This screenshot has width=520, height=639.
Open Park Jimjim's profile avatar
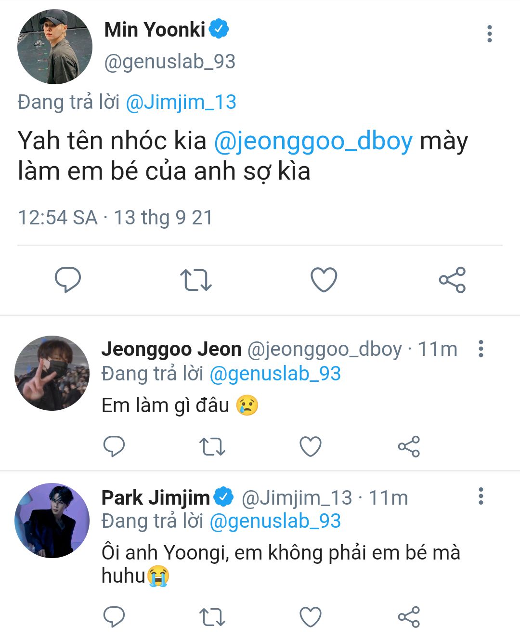[52, 521]
